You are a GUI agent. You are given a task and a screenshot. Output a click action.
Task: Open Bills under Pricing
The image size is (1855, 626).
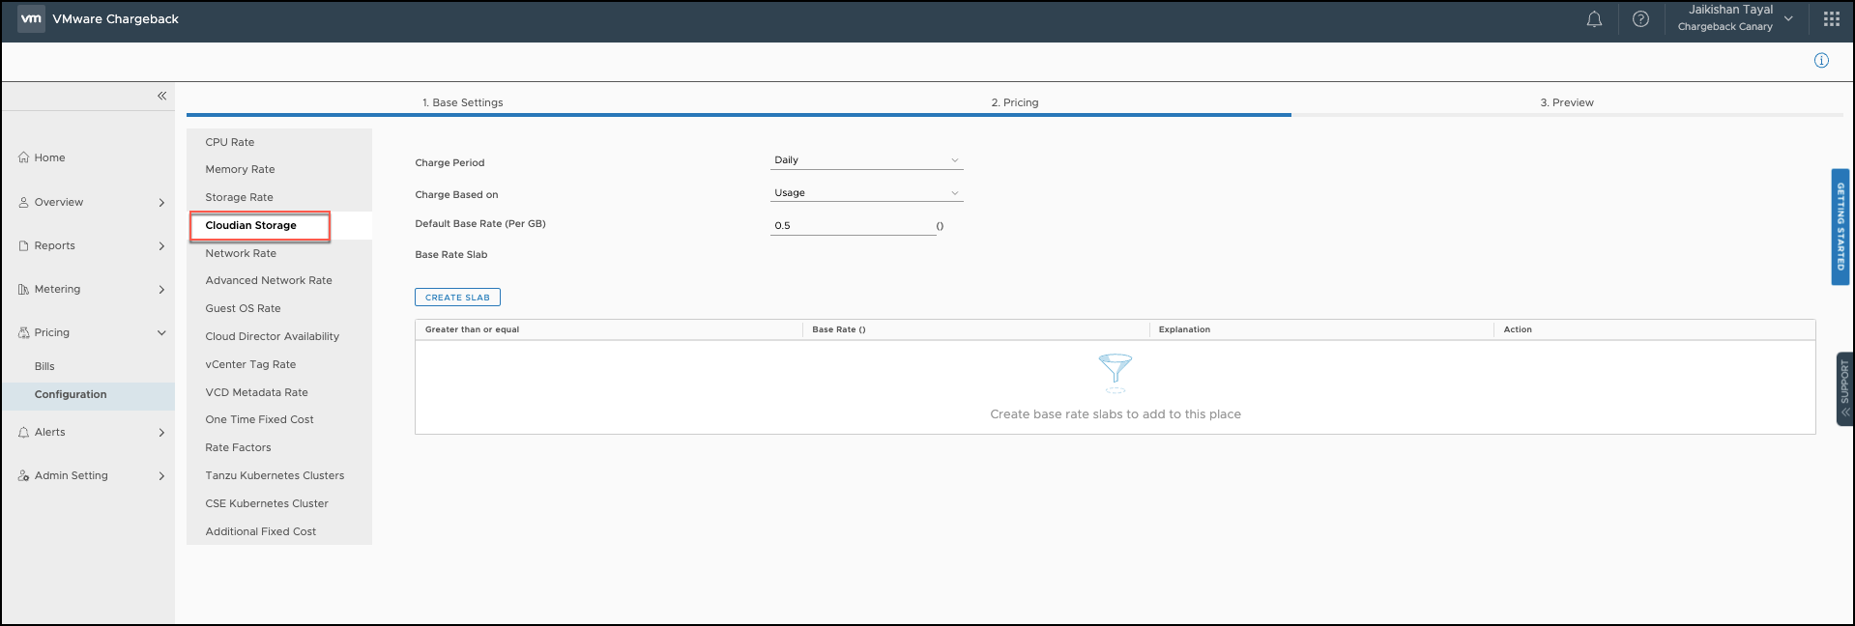tap(44, 366)
